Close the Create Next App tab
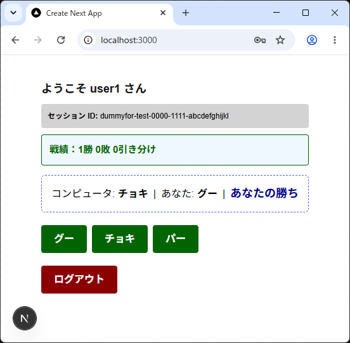 (x=163, y=13)
